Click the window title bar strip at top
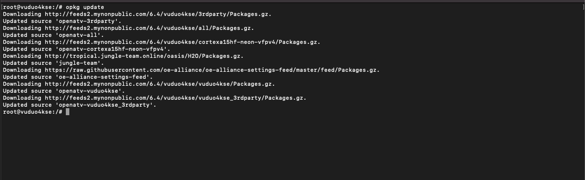Image resolution: width=585 pixels, height=180 pixels. point(292,1)
